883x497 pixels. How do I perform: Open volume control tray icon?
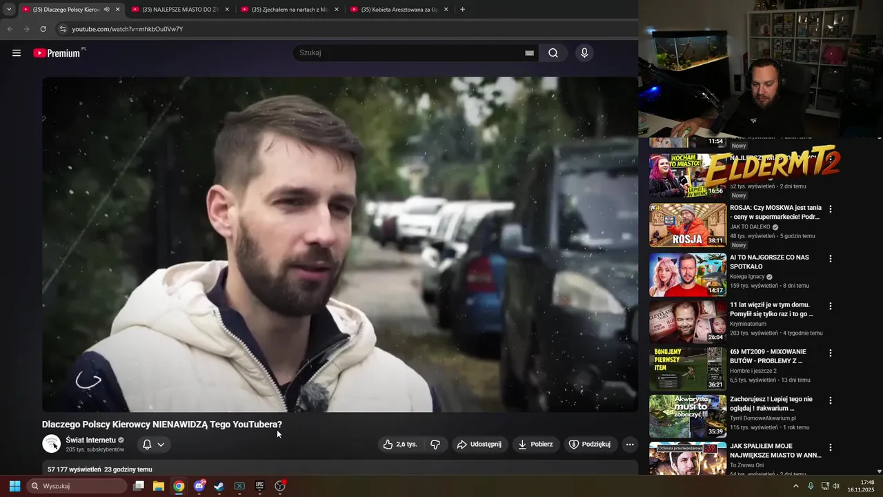pos(836,486)
